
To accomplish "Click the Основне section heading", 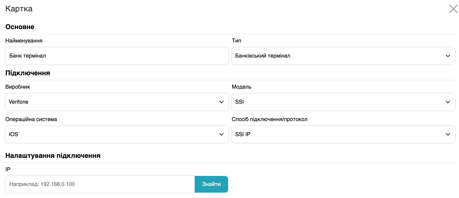I will (20, 27).
